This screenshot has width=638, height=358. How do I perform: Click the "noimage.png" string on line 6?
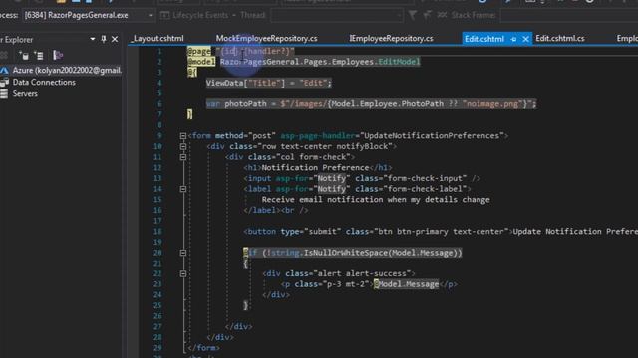[492, 104]
